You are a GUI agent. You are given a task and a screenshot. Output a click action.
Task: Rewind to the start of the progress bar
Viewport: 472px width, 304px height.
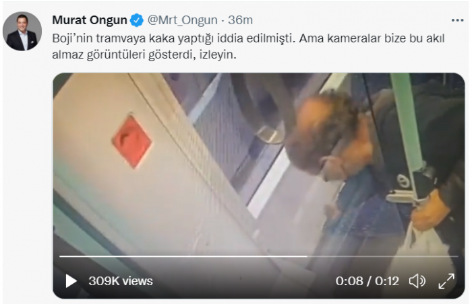coord(60,256)
